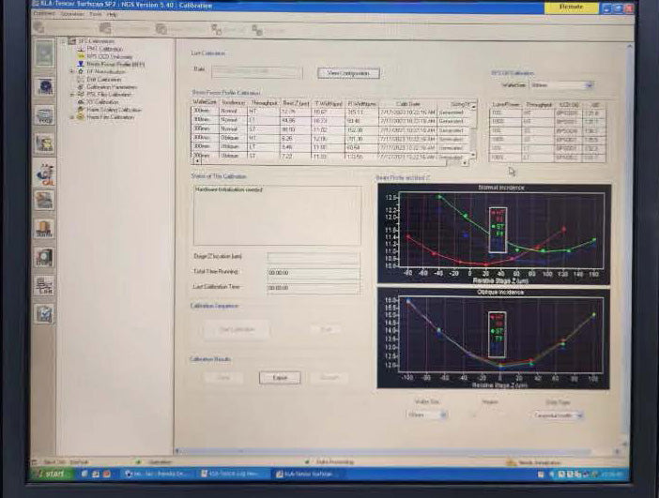Select cell value 315.13

click(x=361, y=113)
